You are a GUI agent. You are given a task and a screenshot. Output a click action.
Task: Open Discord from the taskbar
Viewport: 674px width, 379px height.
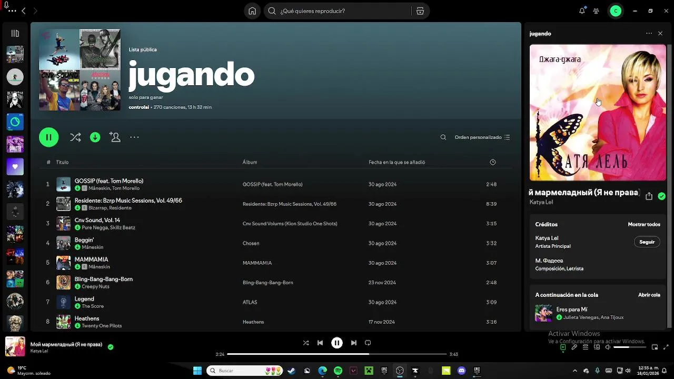462,371
